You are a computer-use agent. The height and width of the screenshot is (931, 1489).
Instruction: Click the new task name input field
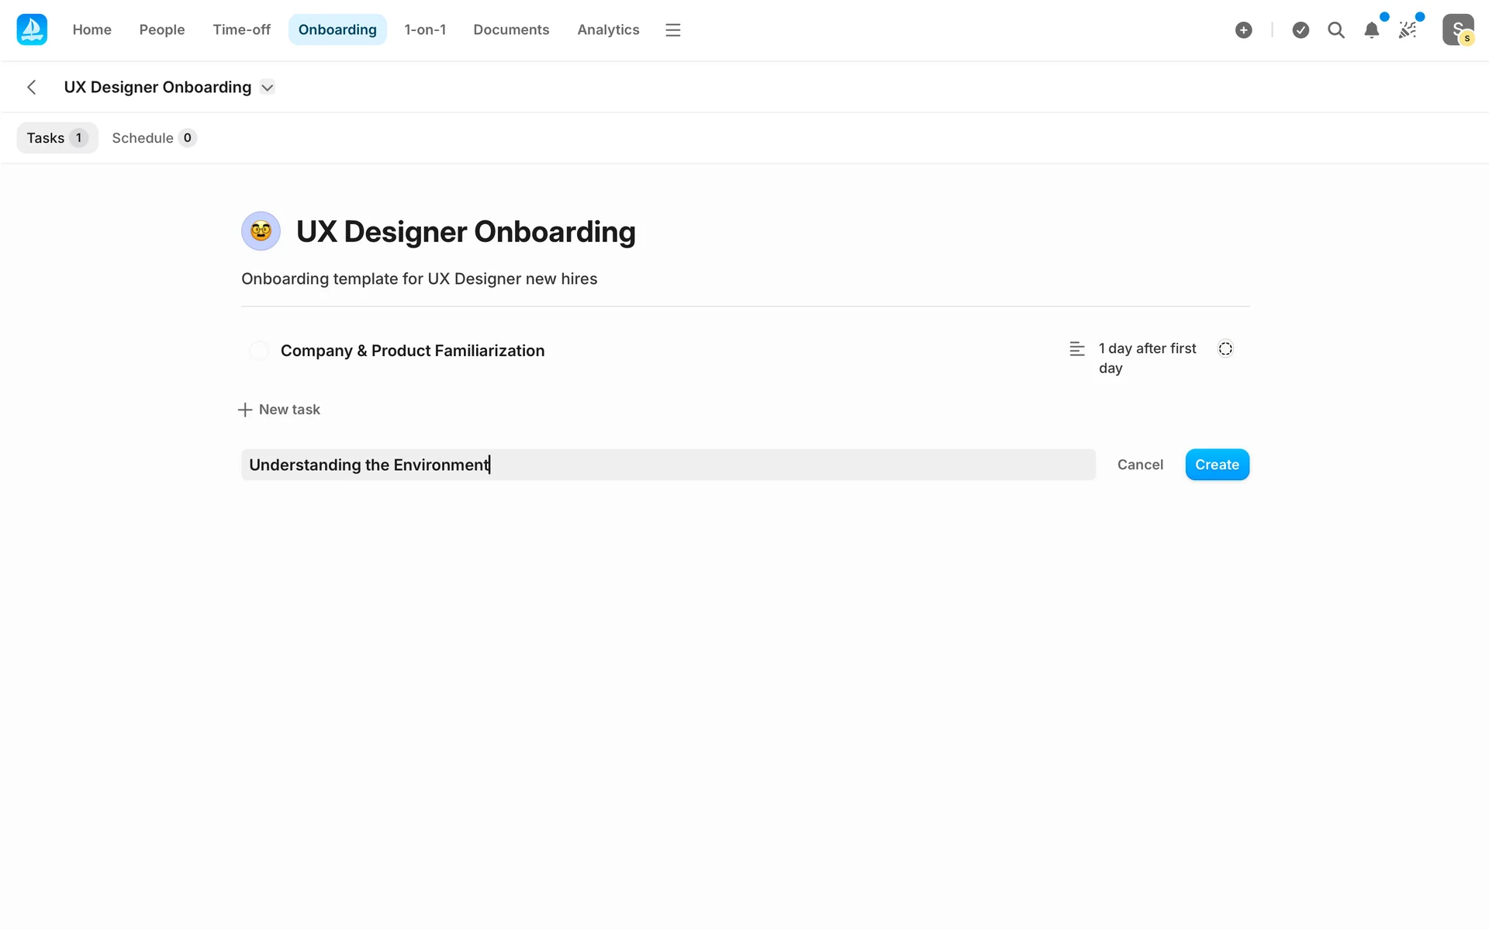pyautogui.click(x=667, y=465)
